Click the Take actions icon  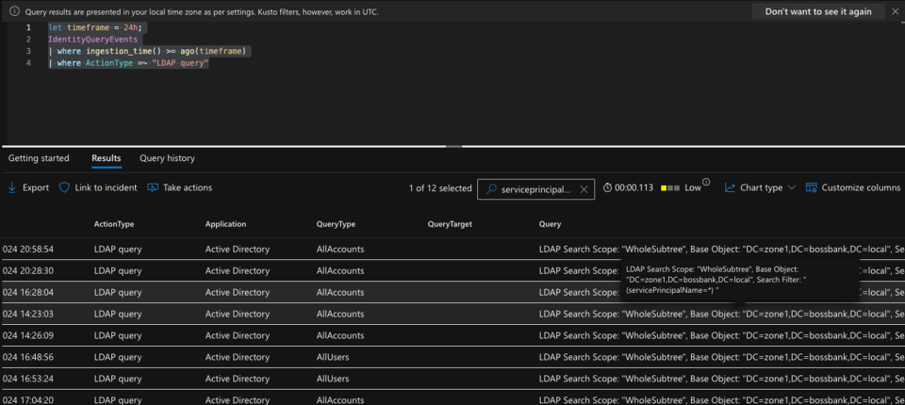153,187
